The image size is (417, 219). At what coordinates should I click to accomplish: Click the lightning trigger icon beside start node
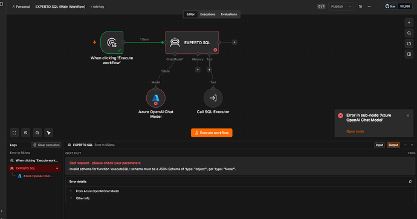(x=94, y=42)
